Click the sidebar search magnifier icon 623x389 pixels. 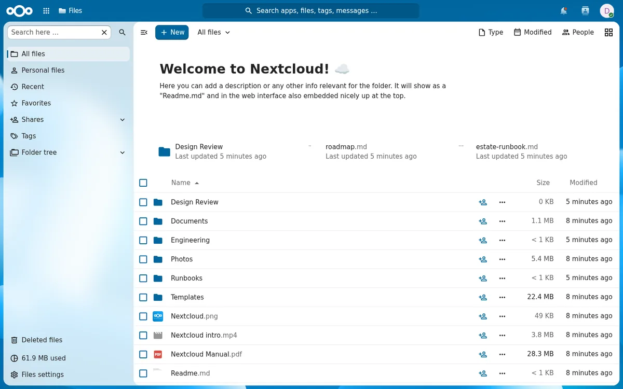[x=122, y=32]
